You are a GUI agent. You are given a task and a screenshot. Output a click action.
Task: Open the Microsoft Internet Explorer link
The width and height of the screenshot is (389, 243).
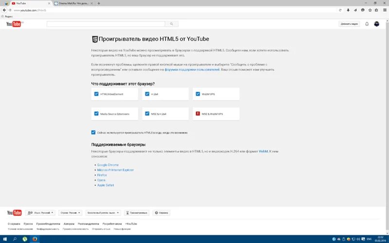tap(115, 170)
